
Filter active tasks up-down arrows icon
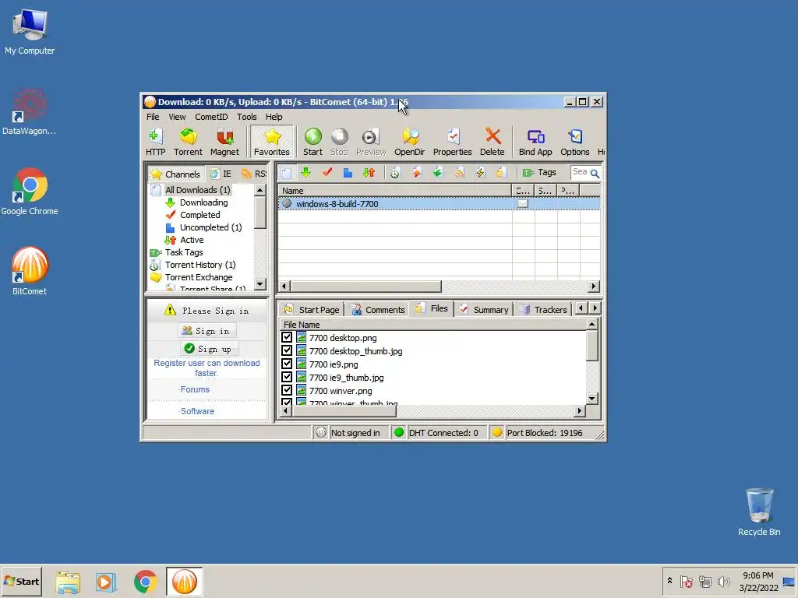coord(369,173)
